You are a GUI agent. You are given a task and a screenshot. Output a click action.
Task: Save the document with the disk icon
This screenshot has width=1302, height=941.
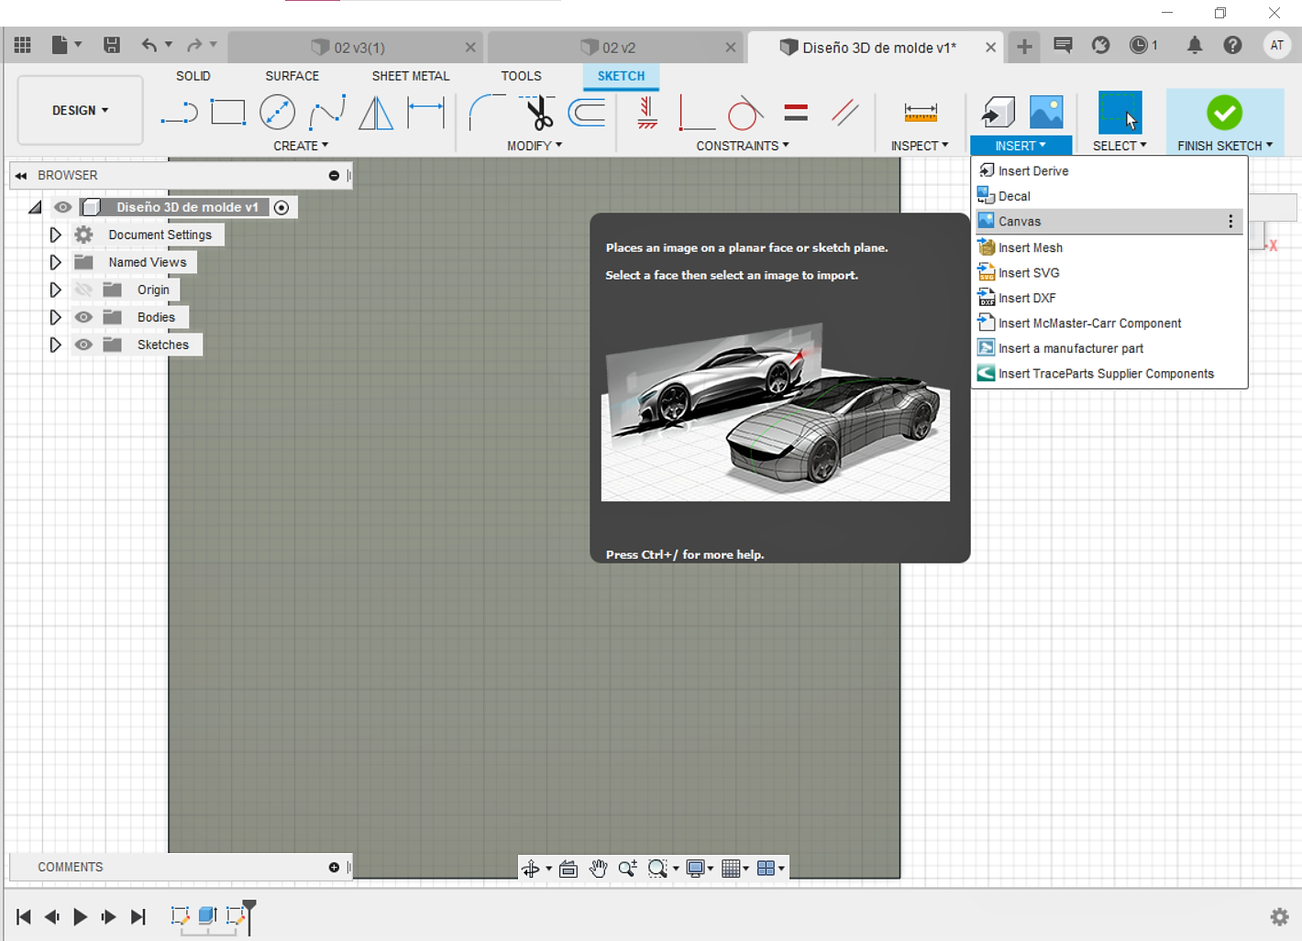pyautogui.click(x=112, y=45)
